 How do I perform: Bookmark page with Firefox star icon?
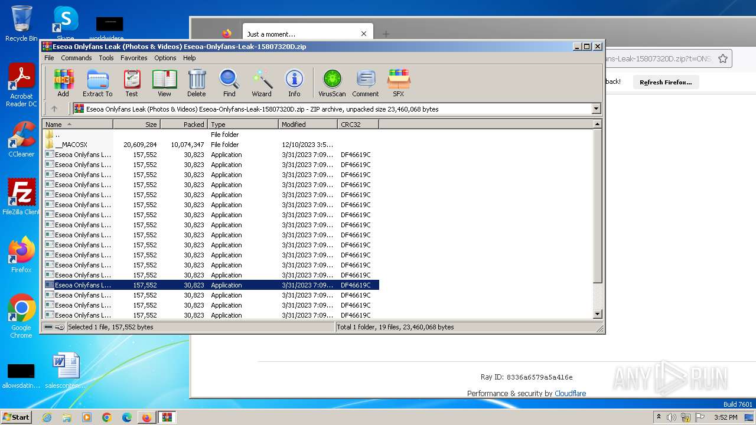point(722,58)
